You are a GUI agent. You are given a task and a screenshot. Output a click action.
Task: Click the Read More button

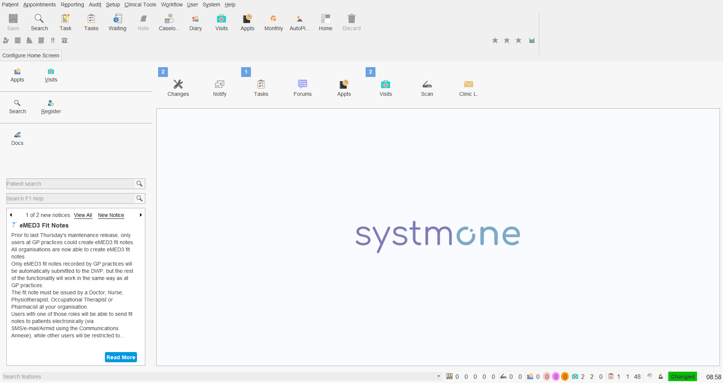[x=121, y=357]
